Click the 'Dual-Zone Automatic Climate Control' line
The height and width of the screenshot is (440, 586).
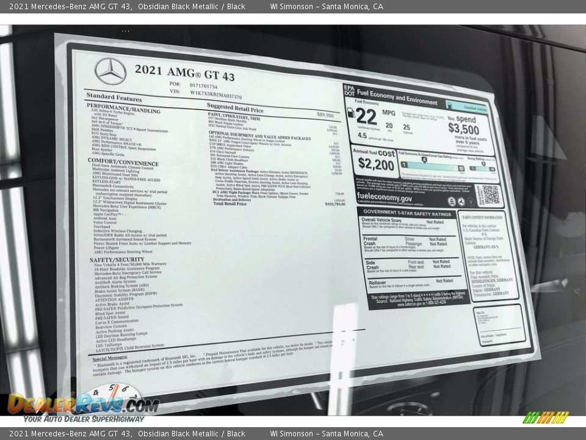point(123,167)
